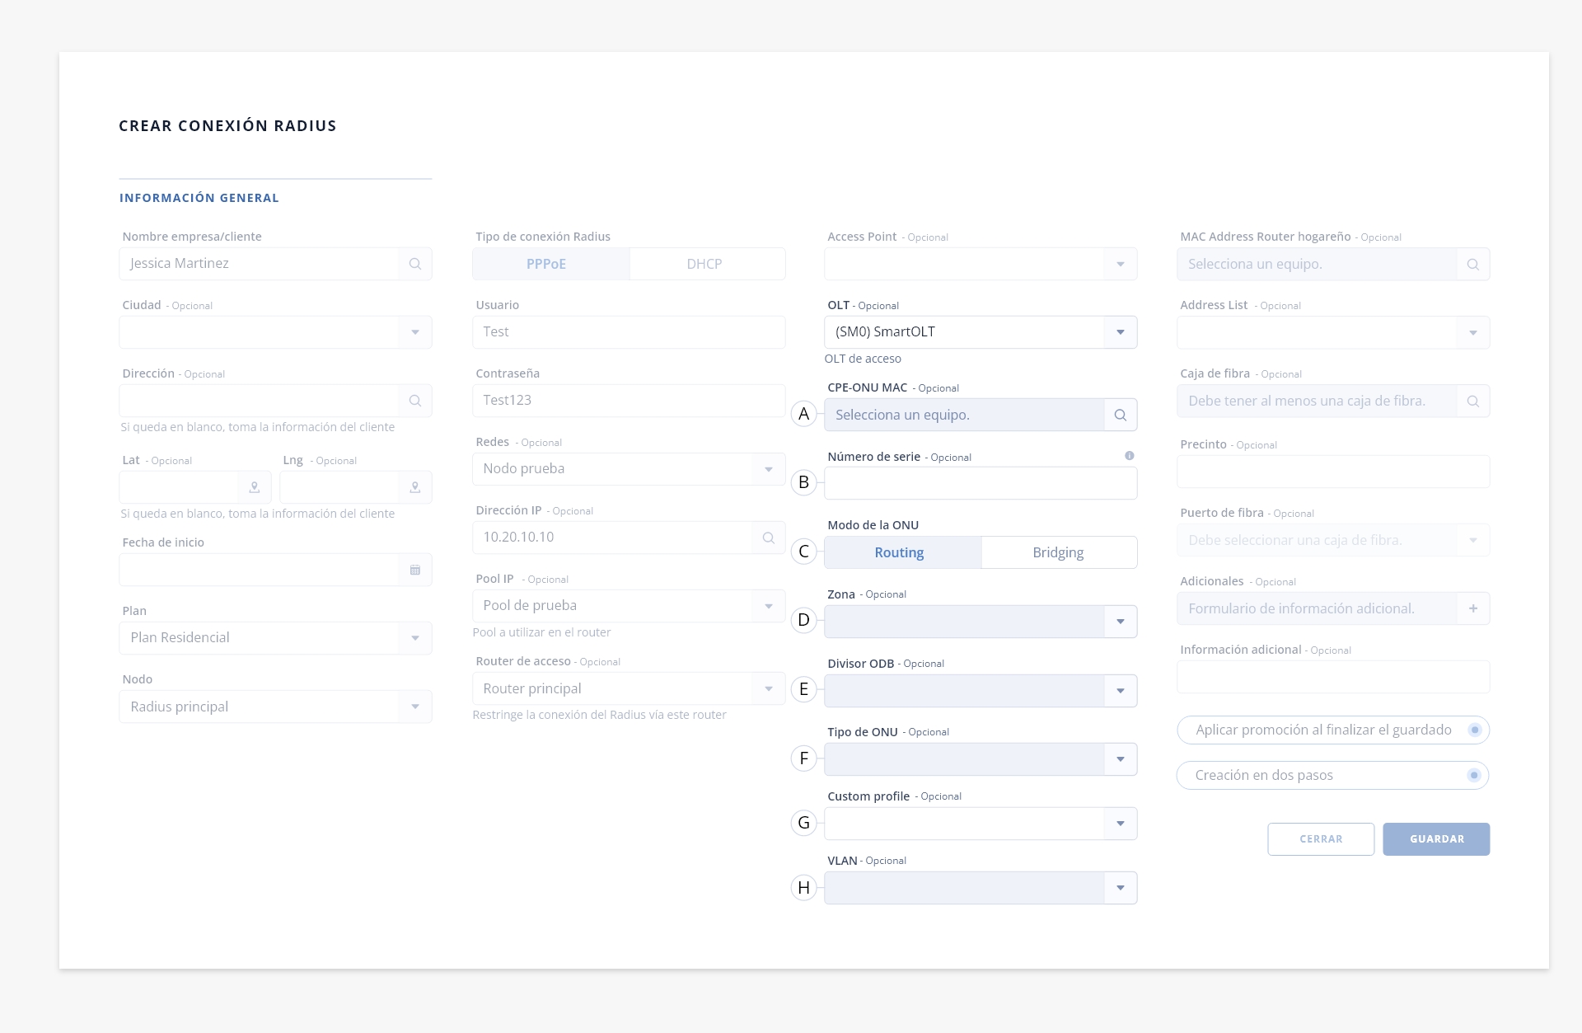Click search icon in Dirección IP field
The image size is (1582, 1033).
click(769, 538)
